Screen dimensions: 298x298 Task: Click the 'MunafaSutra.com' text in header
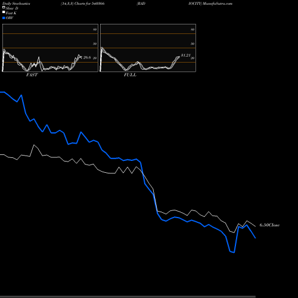tap(218, 4)
